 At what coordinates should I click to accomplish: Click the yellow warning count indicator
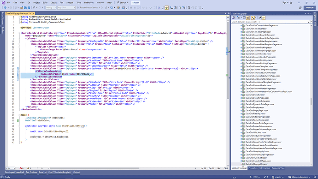[x=29, y=168]
